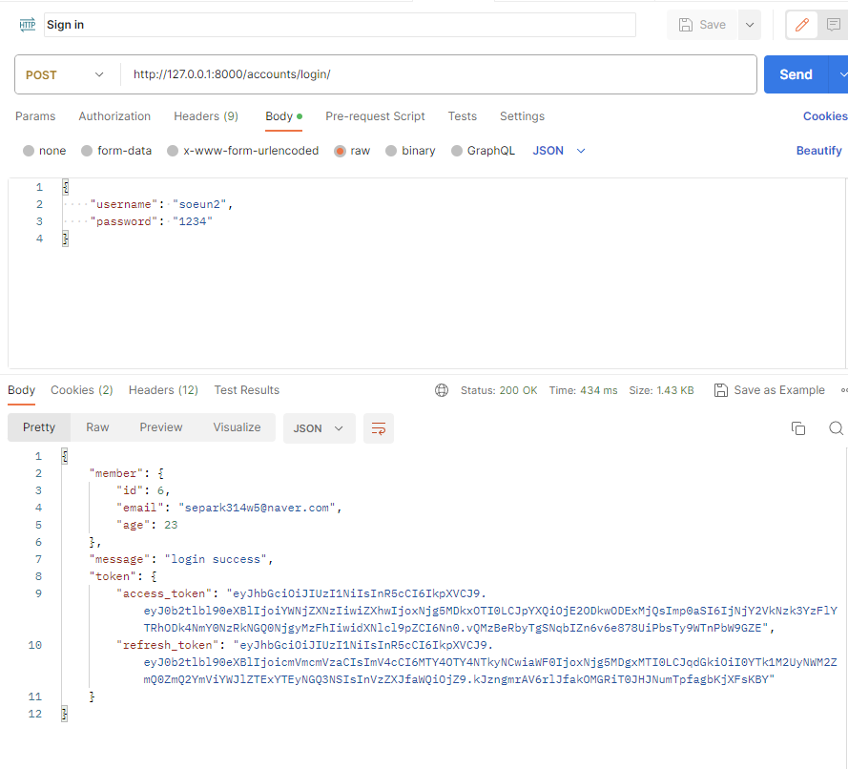Collapse the "member" object in response
Image resolution: width=848 pixels, height=769 pixels.
point(160,473)
